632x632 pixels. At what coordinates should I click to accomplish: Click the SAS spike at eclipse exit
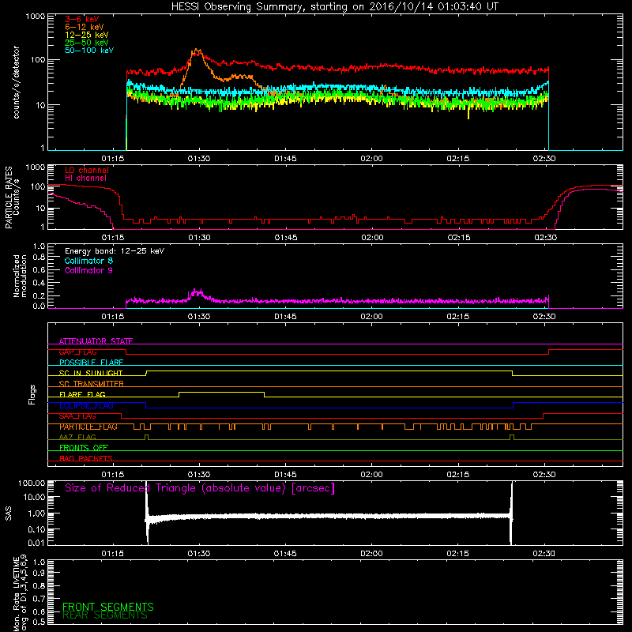coord(511,513)
